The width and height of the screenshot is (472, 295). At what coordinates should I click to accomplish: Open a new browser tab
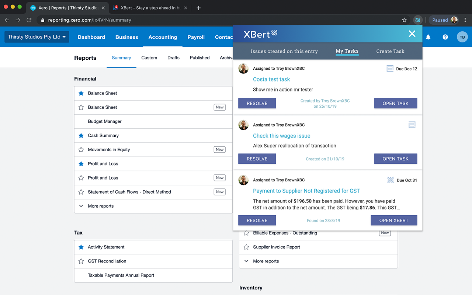[x=198, y=8]
